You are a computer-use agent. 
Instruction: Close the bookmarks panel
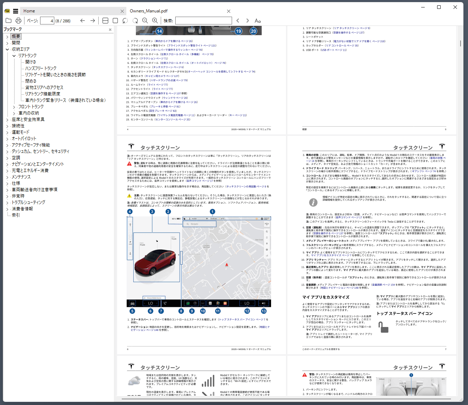pos(110,29)
